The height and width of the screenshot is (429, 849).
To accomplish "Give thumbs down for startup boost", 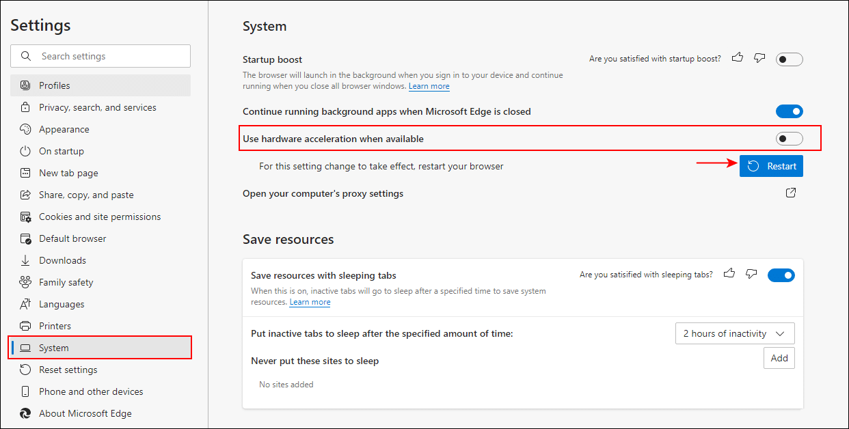I will click(759, 58).
